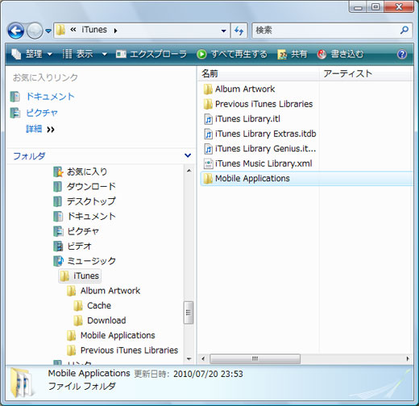Image resolution: width=419 pixels, height=406 pixels.
Task: Click the large folder preview in details pane
Action: coord(22,383)
